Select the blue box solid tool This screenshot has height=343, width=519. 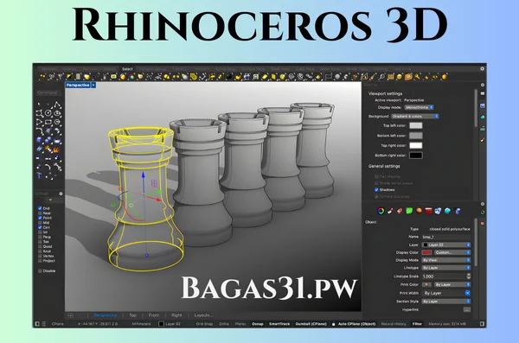pyautogui.click(x=40, y=140)
